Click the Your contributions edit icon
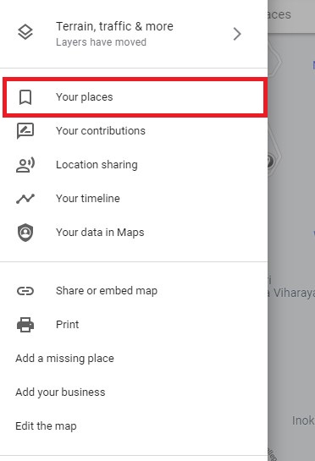Image resolution: width=315 pixels, height=461 pixels. (25, 131)
